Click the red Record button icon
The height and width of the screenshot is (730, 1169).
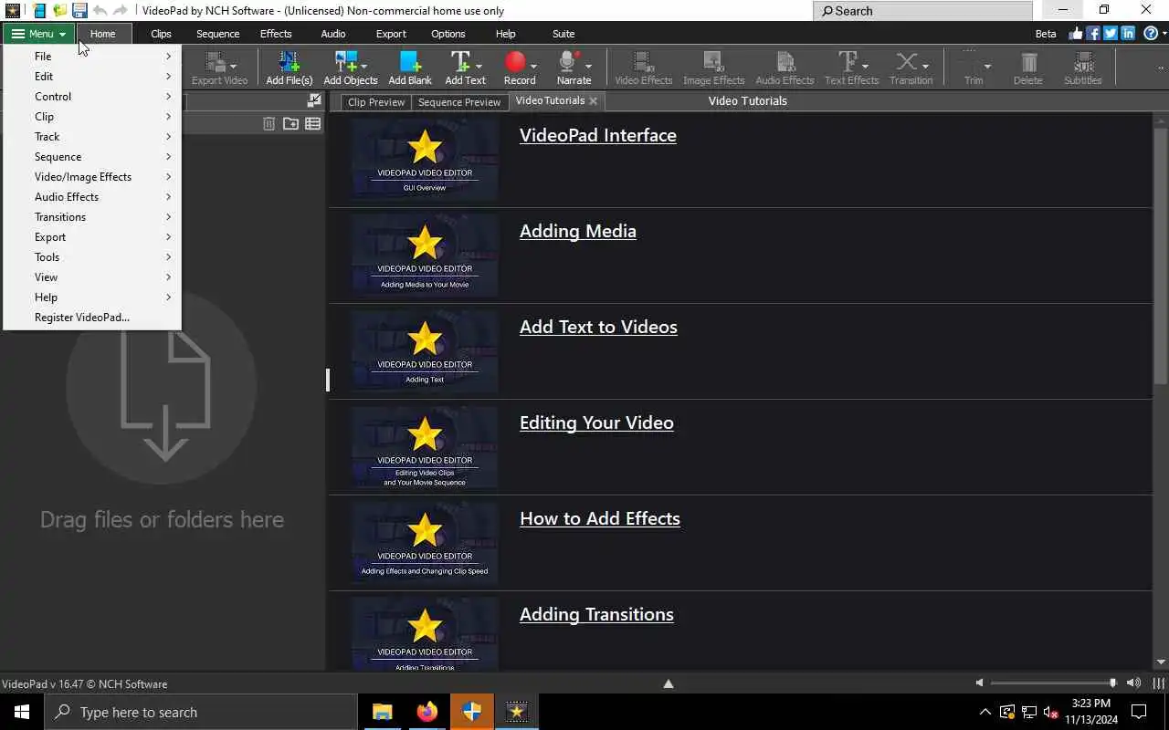(516, 62)
